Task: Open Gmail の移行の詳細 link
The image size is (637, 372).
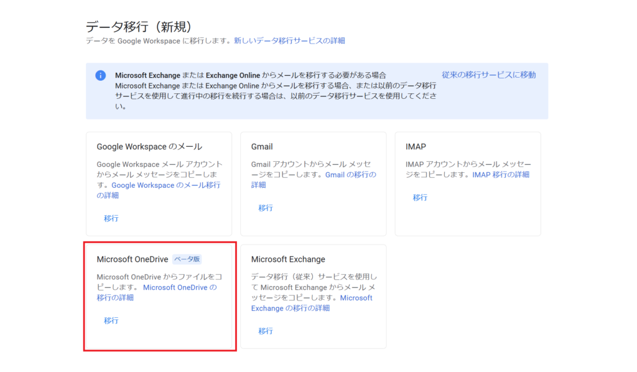Action: click(x=314, y=180)
